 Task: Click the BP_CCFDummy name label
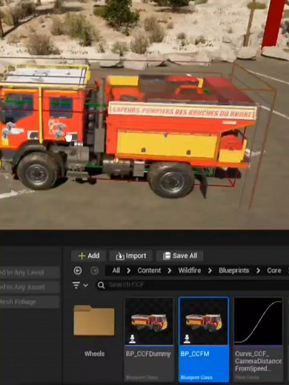click(x=148, y=354)
